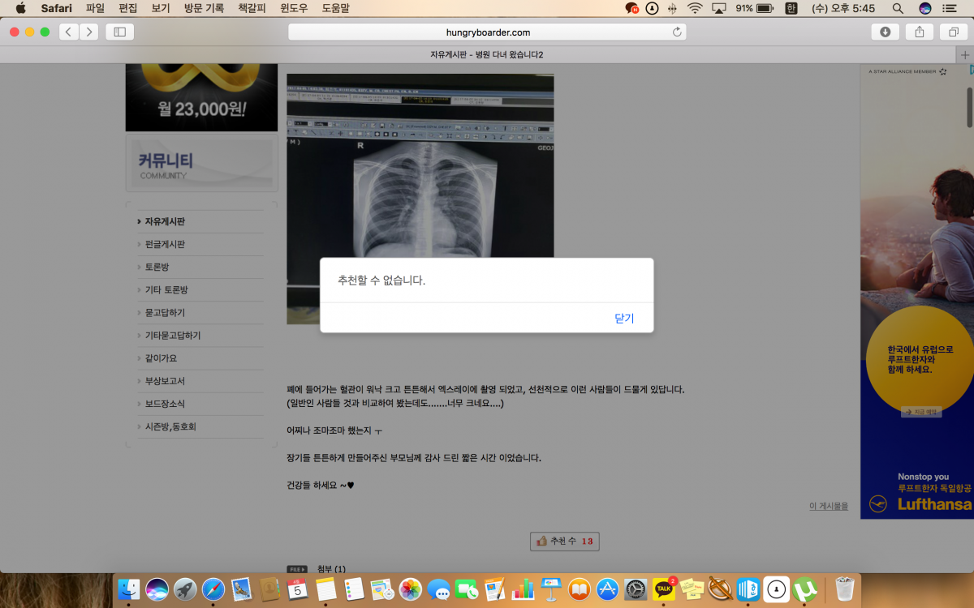The width and height of the screenshot is (974, 608).
Task: Go back with the Safari back arrow
Action: tap(69, 32)
